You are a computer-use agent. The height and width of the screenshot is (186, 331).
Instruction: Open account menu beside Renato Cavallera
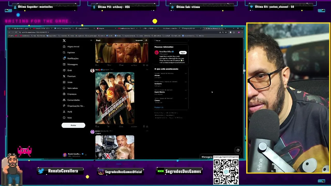tap(86, 155)
